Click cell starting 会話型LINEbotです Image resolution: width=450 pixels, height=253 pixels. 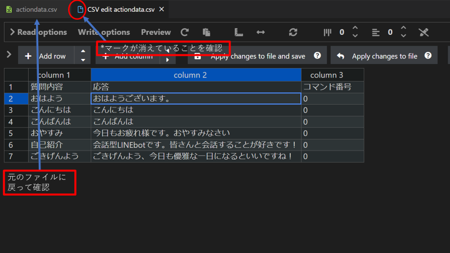(x=196, y=145)
